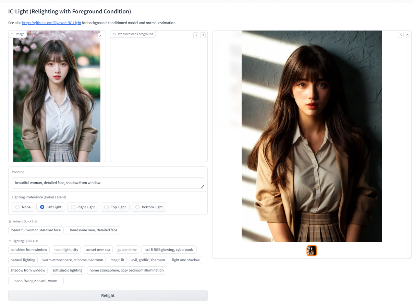Select the 'golden time' lighting preset
The image size is (413, 301).
[x=127, y=250]
